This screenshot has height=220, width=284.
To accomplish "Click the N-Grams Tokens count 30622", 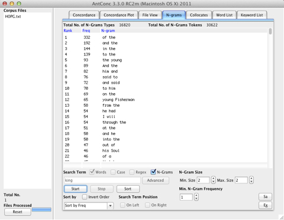I will (212, 25).
